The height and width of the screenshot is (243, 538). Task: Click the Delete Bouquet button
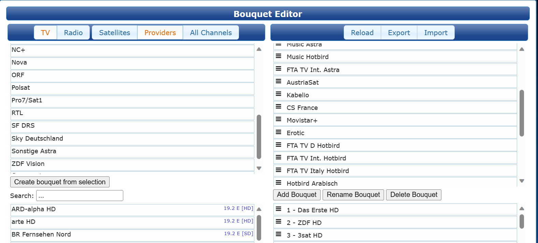[414, 195]
